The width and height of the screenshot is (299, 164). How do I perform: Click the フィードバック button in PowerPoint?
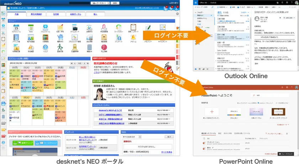tap(285, 154)
